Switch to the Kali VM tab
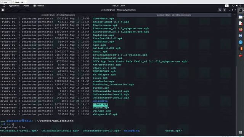 pos(20,2)
